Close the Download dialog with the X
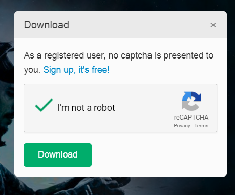 point(213,25)
